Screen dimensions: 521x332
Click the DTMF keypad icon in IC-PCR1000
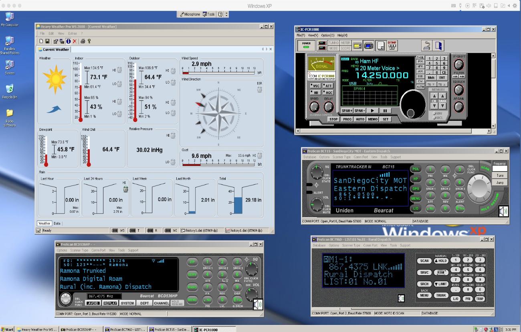click(x=392, y=46)
